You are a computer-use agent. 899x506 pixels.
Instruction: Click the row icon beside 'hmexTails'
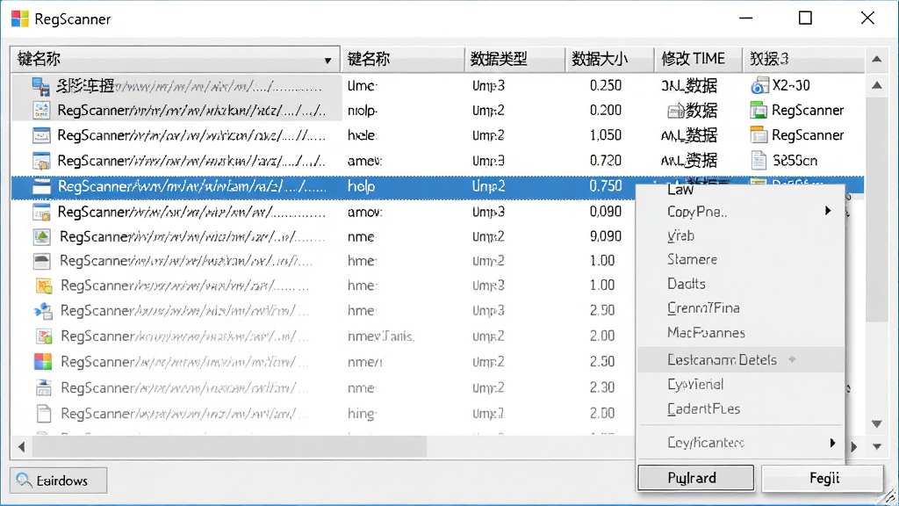(x=44, y=336)
